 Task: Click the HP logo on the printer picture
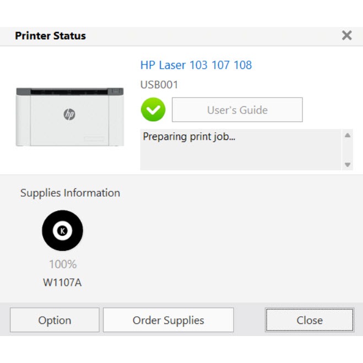[x=69, y=114]
